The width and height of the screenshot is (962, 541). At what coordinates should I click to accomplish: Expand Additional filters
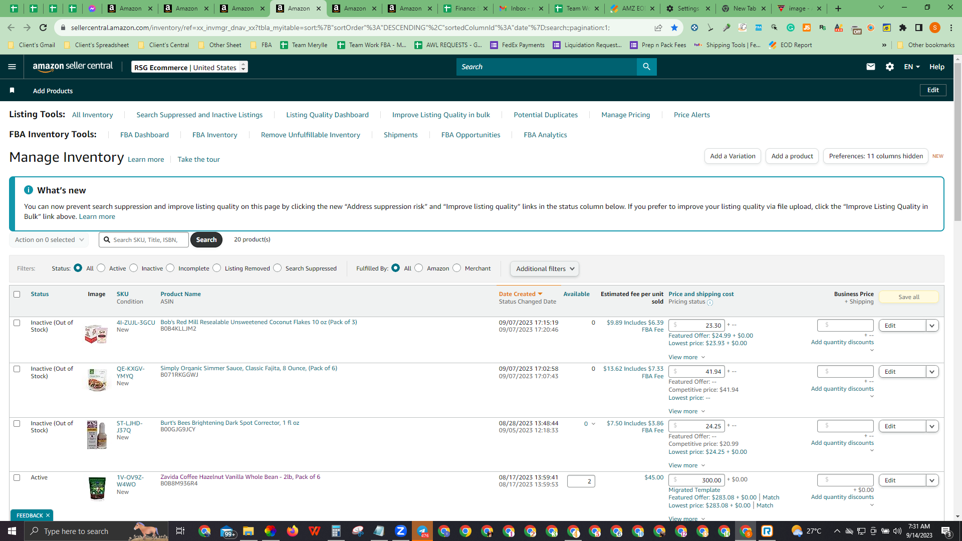545,268
